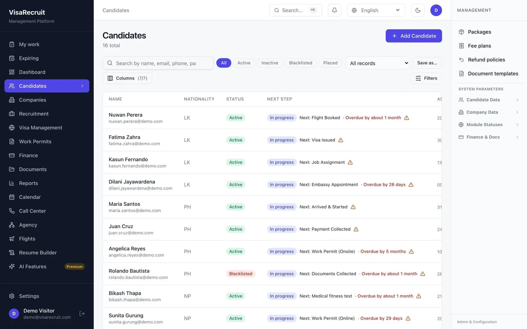This screenshot has width=527, height=329.
Task: Open AI Features premium section
Action: click(x=47, y=266)
